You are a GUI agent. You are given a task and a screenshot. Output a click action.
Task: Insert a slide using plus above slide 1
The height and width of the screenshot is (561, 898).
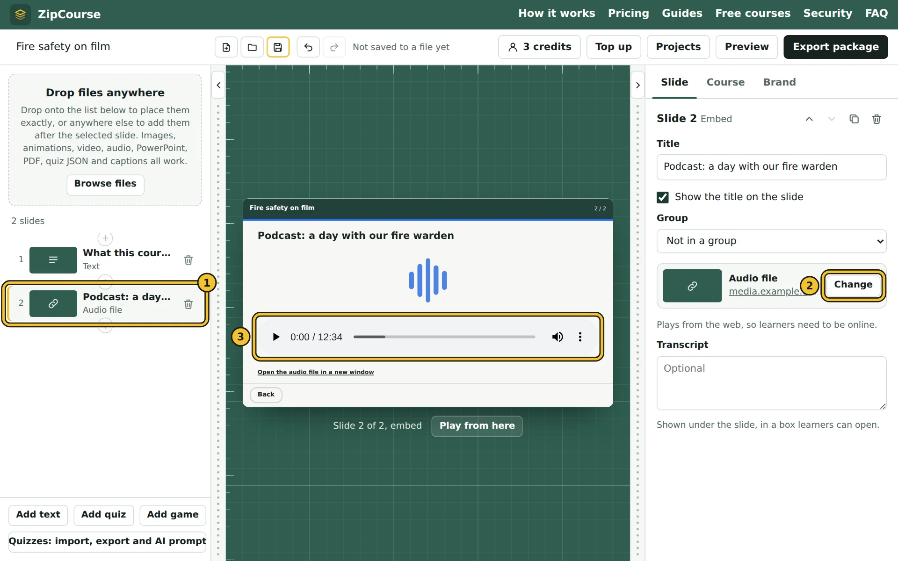click(105, 238)
